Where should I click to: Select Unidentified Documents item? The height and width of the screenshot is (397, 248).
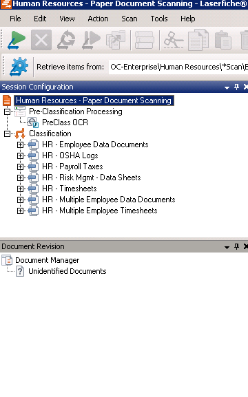pyautogui.click(x=68, y=271)
